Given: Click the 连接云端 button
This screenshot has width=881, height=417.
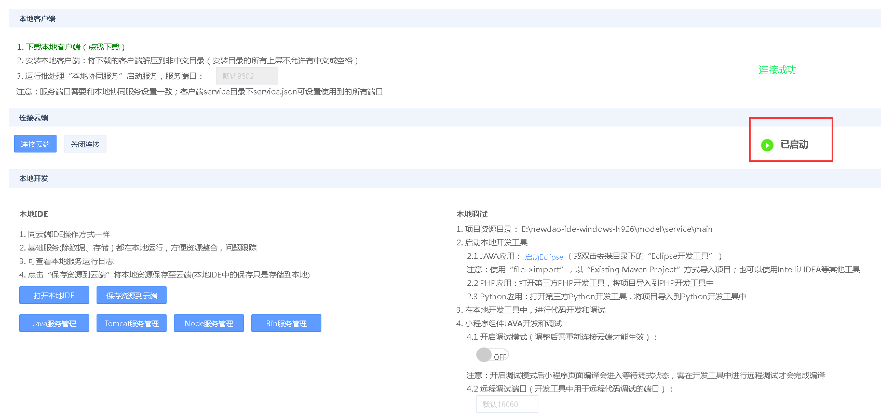Looking at the screenshot, I should [x=35, y=144].
